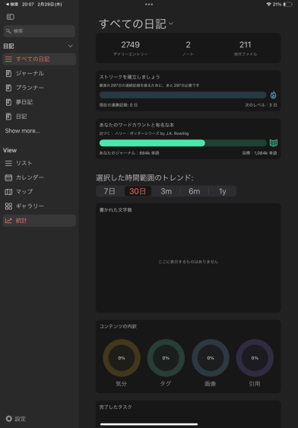Viewport: 298px width, 428px height.
Task: Click the book icon beside word count
Action: pos(273,142)
